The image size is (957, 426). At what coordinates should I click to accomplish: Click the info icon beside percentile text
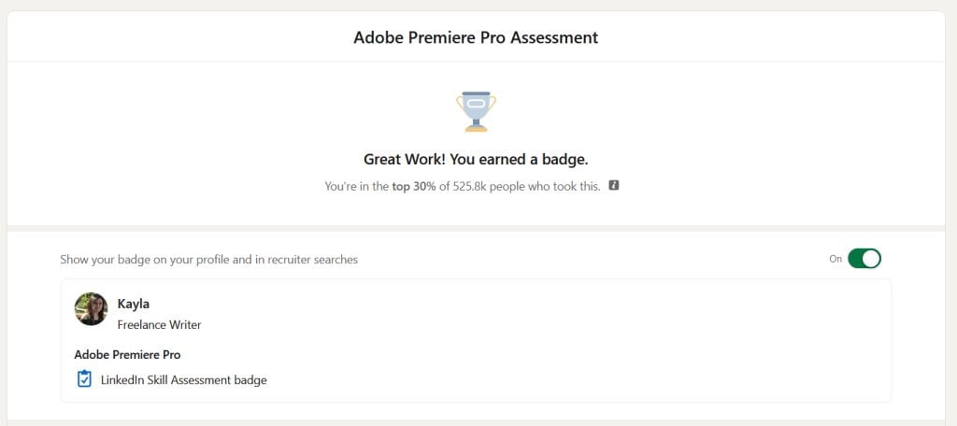point(614,185)
